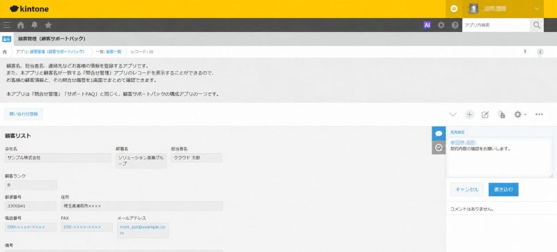
Task: Show the comments speech-bubble tab
Action: (439, 134)
